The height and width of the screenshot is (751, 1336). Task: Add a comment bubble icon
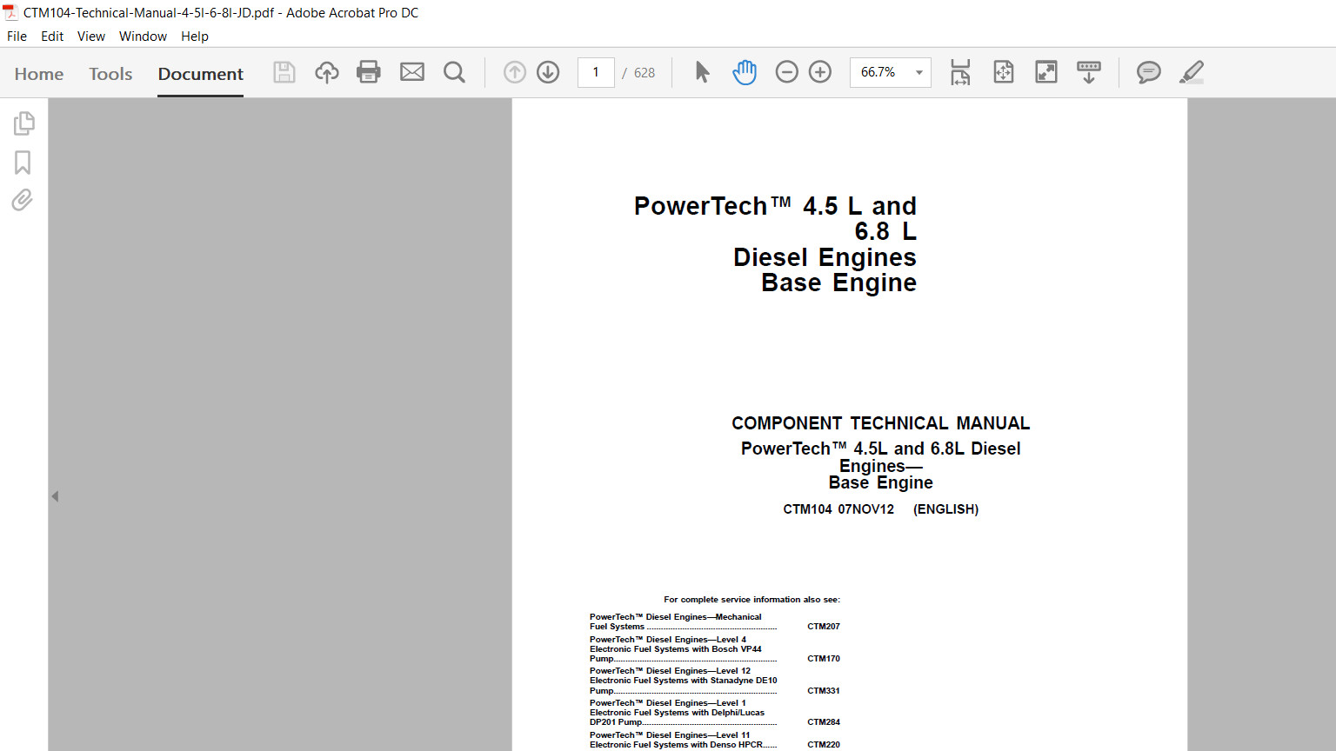[x=1149, y=72]
